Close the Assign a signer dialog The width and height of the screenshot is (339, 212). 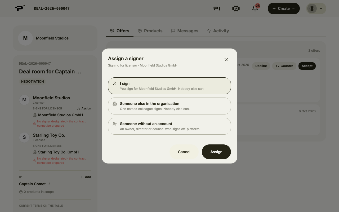coord(226,60)
